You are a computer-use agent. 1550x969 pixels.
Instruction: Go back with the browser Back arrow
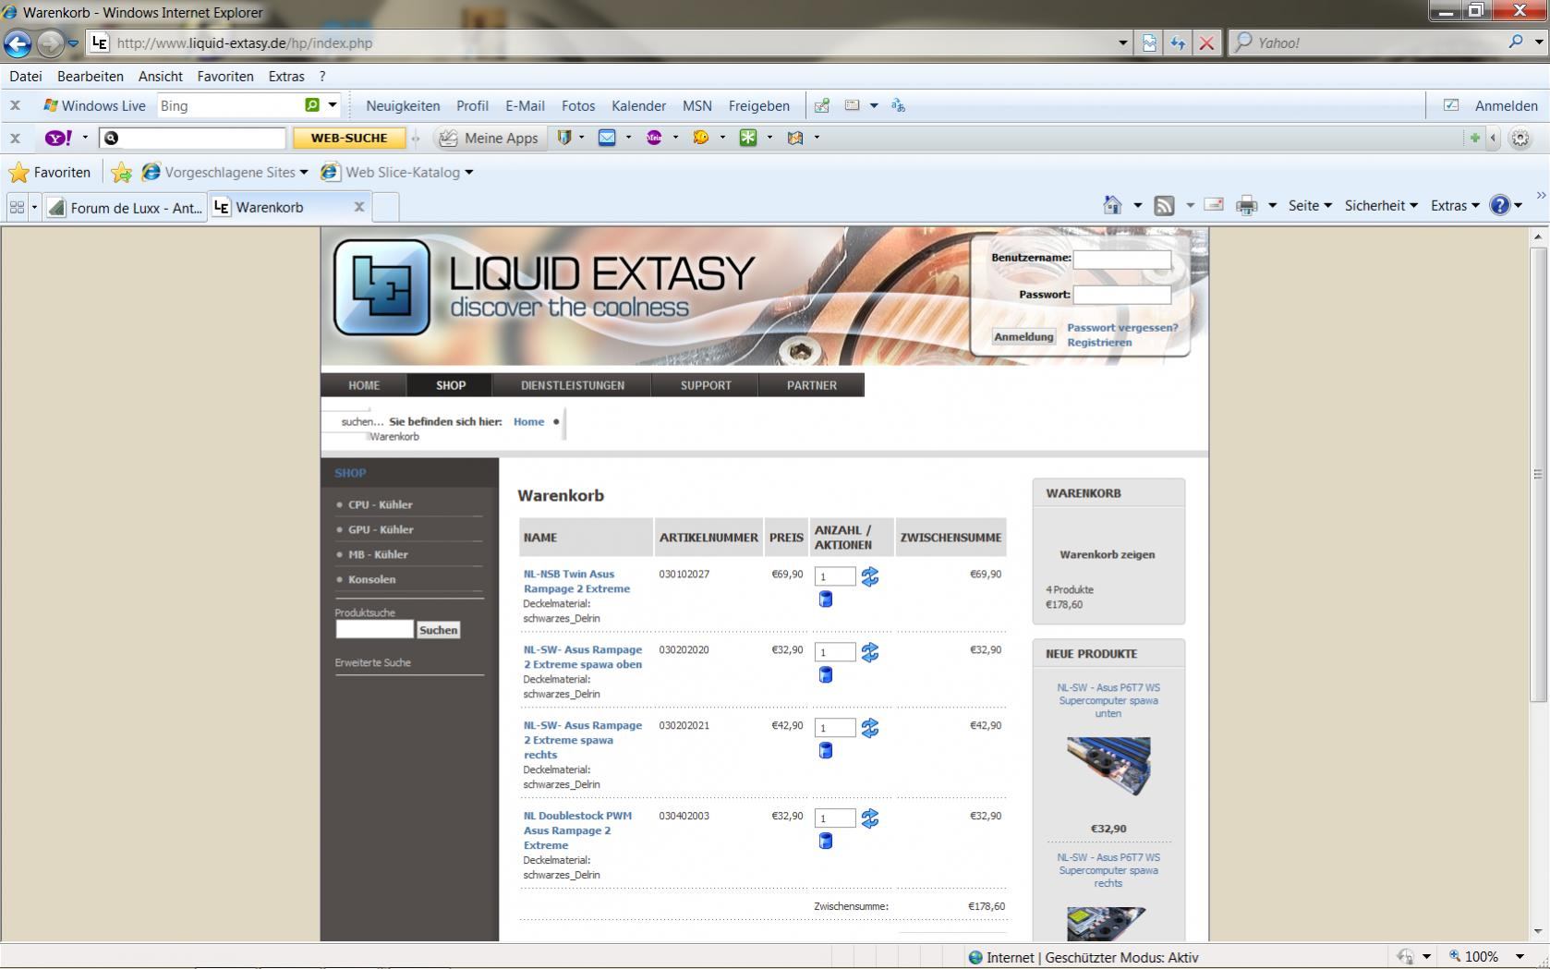[x=18, y=42]
